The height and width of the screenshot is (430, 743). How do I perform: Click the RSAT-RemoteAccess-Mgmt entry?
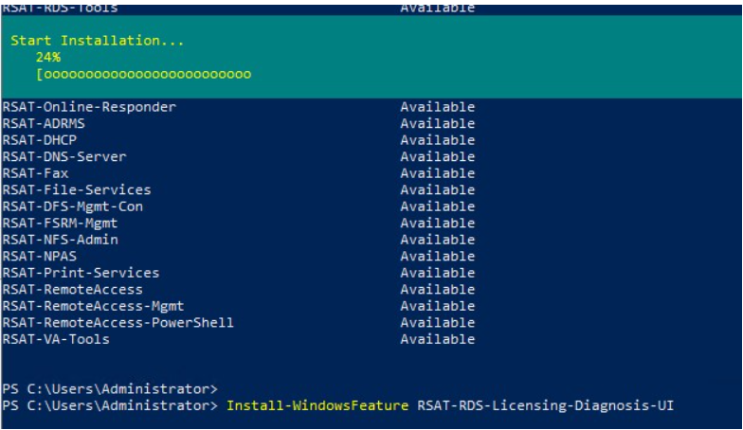point(93,306)
